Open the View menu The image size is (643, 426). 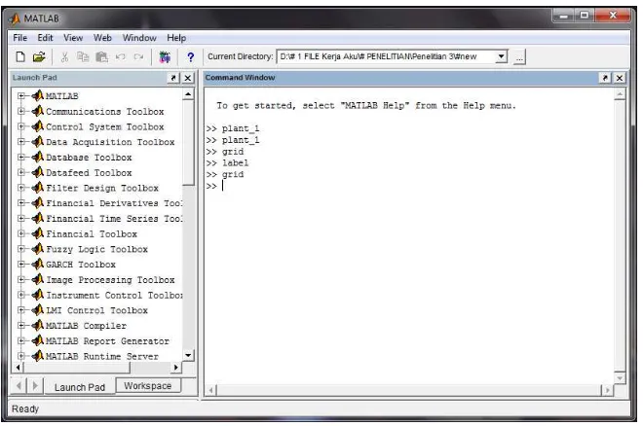click(x=73, y=38)
